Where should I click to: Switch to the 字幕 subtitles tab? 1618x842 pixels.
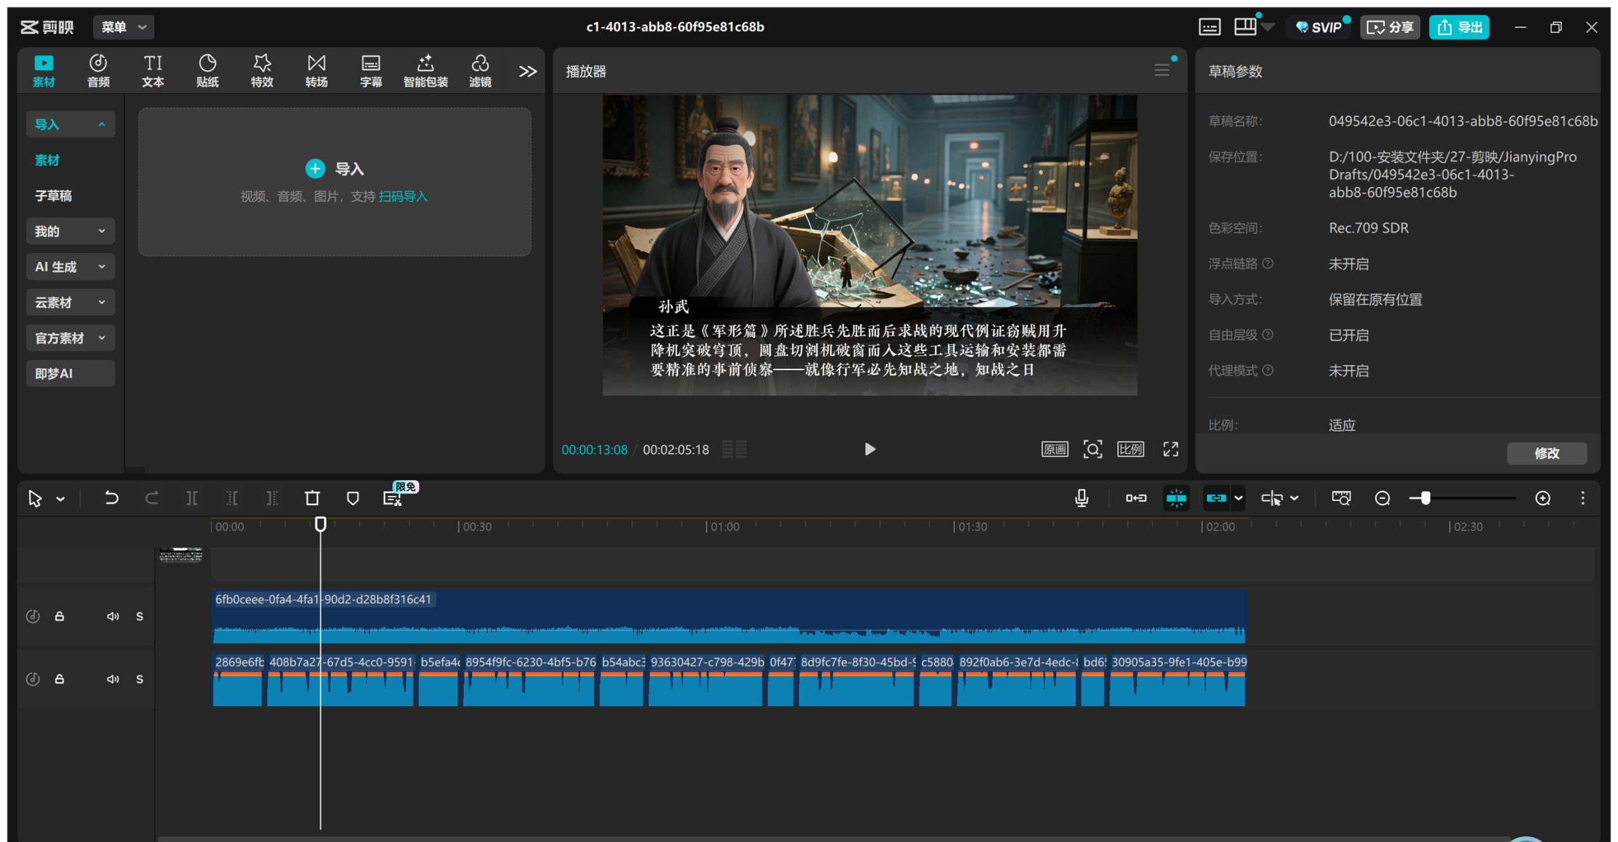370,70
